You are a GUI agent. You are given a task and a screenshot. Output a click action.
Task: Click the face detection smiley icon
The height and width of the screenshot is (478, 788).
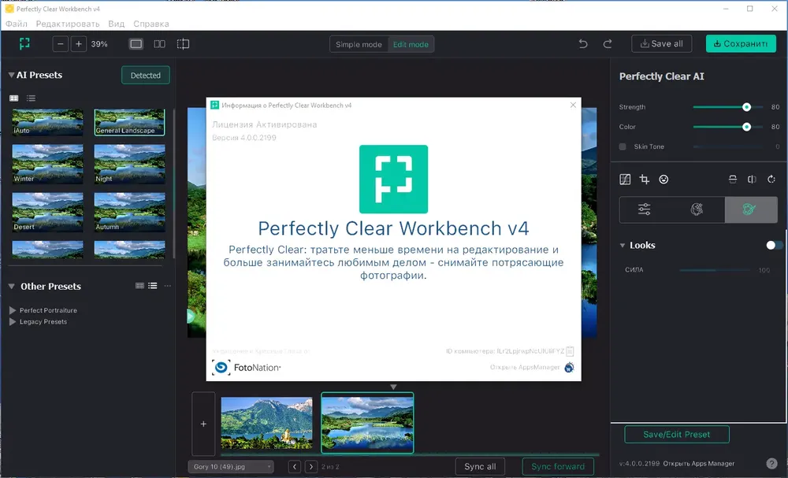click(x=663, y=180)
